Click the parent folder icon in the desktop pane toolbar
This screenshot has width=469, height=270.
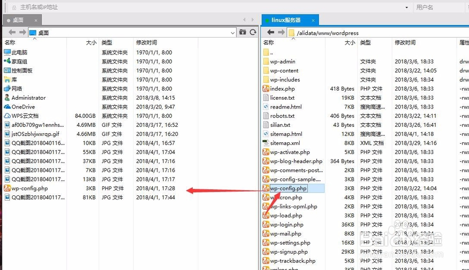tap(242, 32)
